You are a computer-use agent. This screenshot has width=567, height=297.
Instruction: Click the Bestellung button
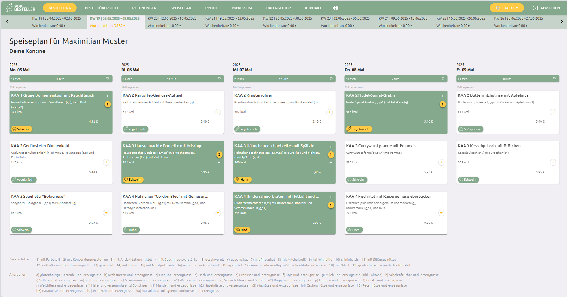pos(60,8)
